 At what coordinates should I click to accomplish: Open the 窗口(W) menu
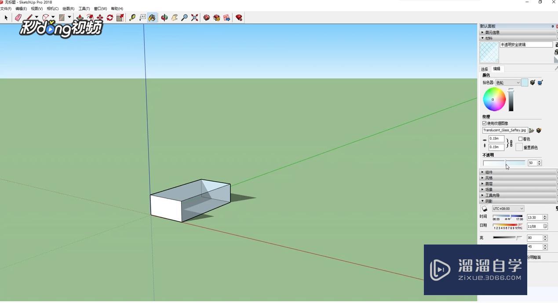[x=100, y=9]
